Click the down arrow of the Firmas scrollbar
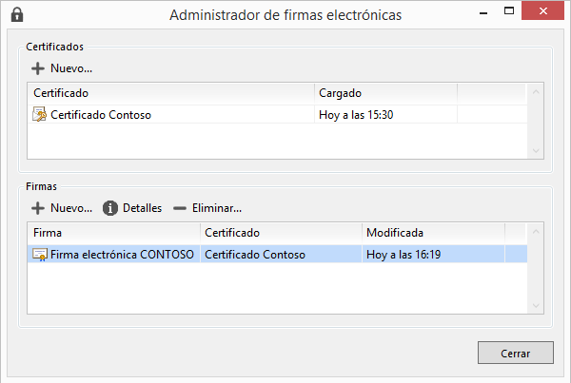The image size is (571, 383). pos(536,305)
